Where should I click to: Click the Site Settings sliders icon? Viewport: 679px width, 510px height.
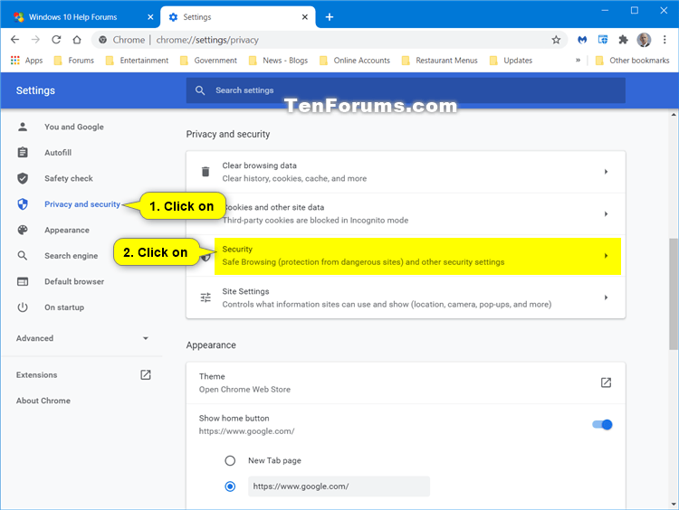(x=206, y=297)
